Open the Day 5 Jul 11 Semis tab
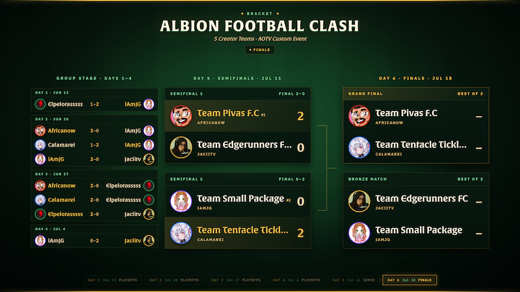Viewport: 520px width, 292px height. (x=354, y=280)
